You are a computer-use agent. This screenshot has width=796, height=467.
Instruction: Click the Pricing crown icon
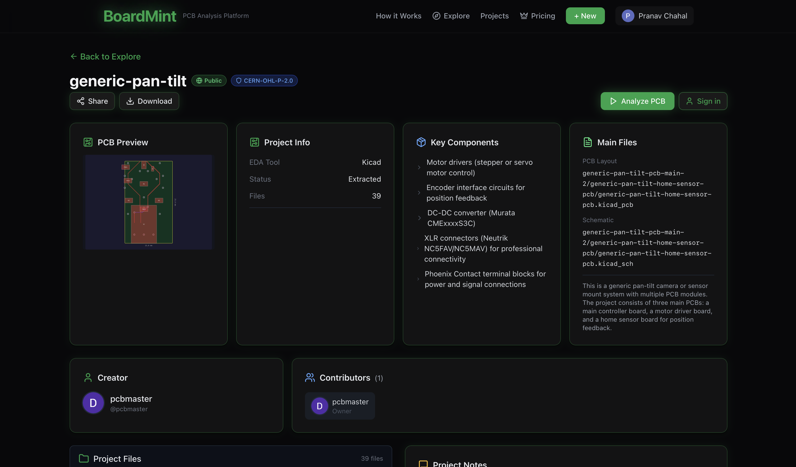point(524,16)
